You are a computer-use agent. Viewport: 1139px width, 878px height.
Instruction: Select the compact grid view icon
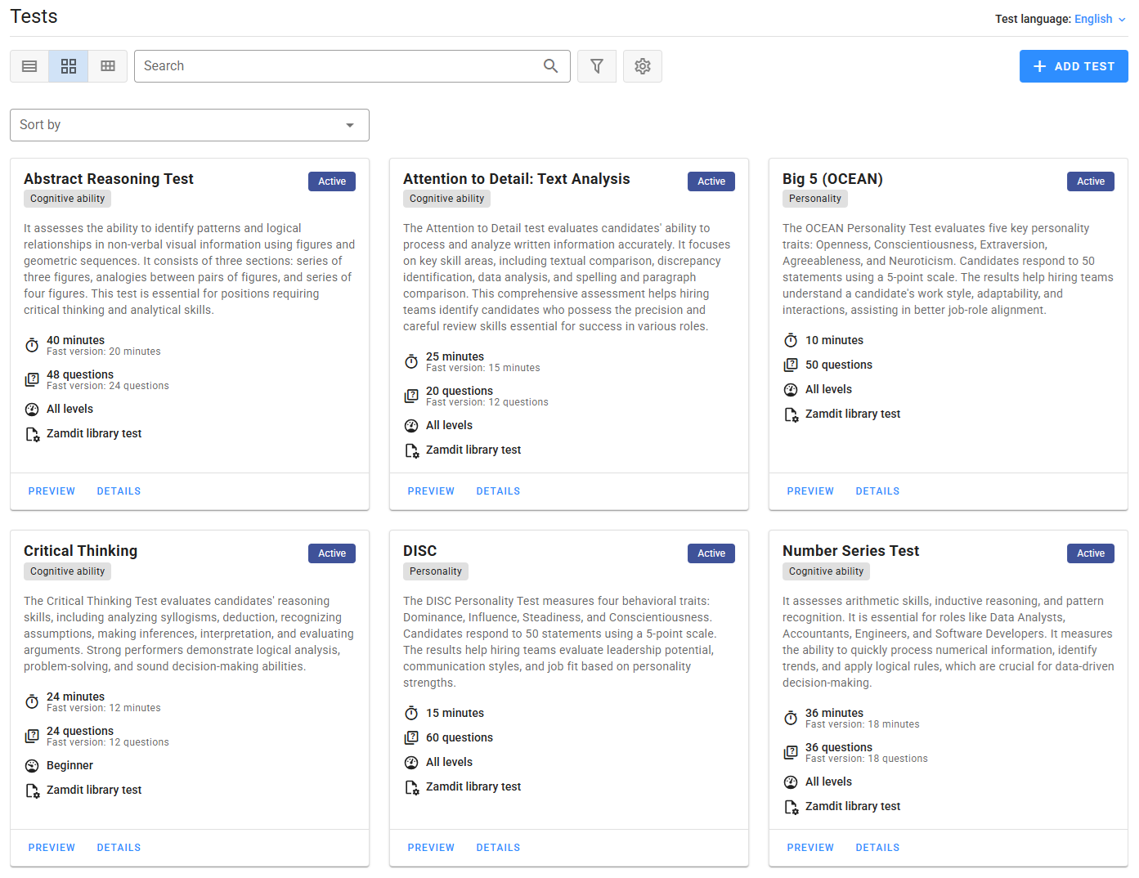point(68,66)
